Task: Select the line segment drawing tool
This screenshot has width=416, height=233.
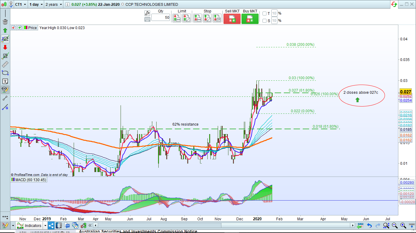Action: click(x=5, y=98)
